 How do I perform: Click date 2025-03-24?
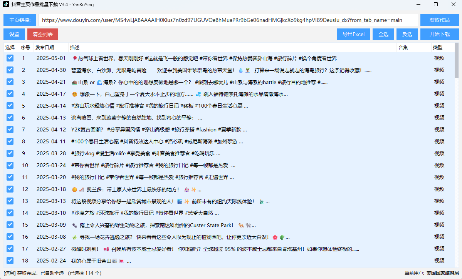(x=51, y=165)
